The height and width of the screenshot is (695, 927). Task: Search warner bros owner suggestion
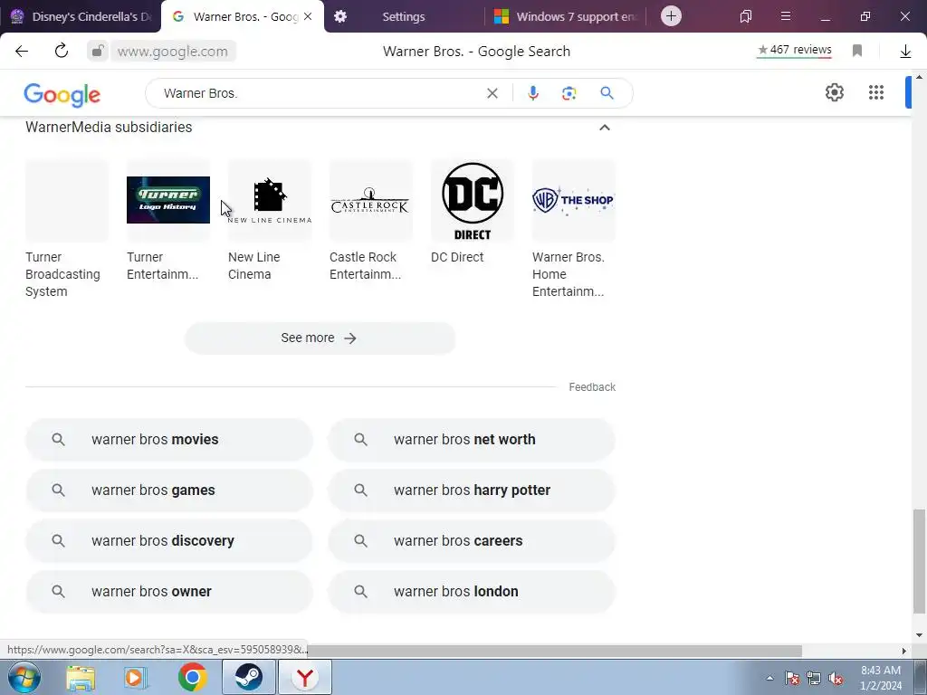pos(168,592)
